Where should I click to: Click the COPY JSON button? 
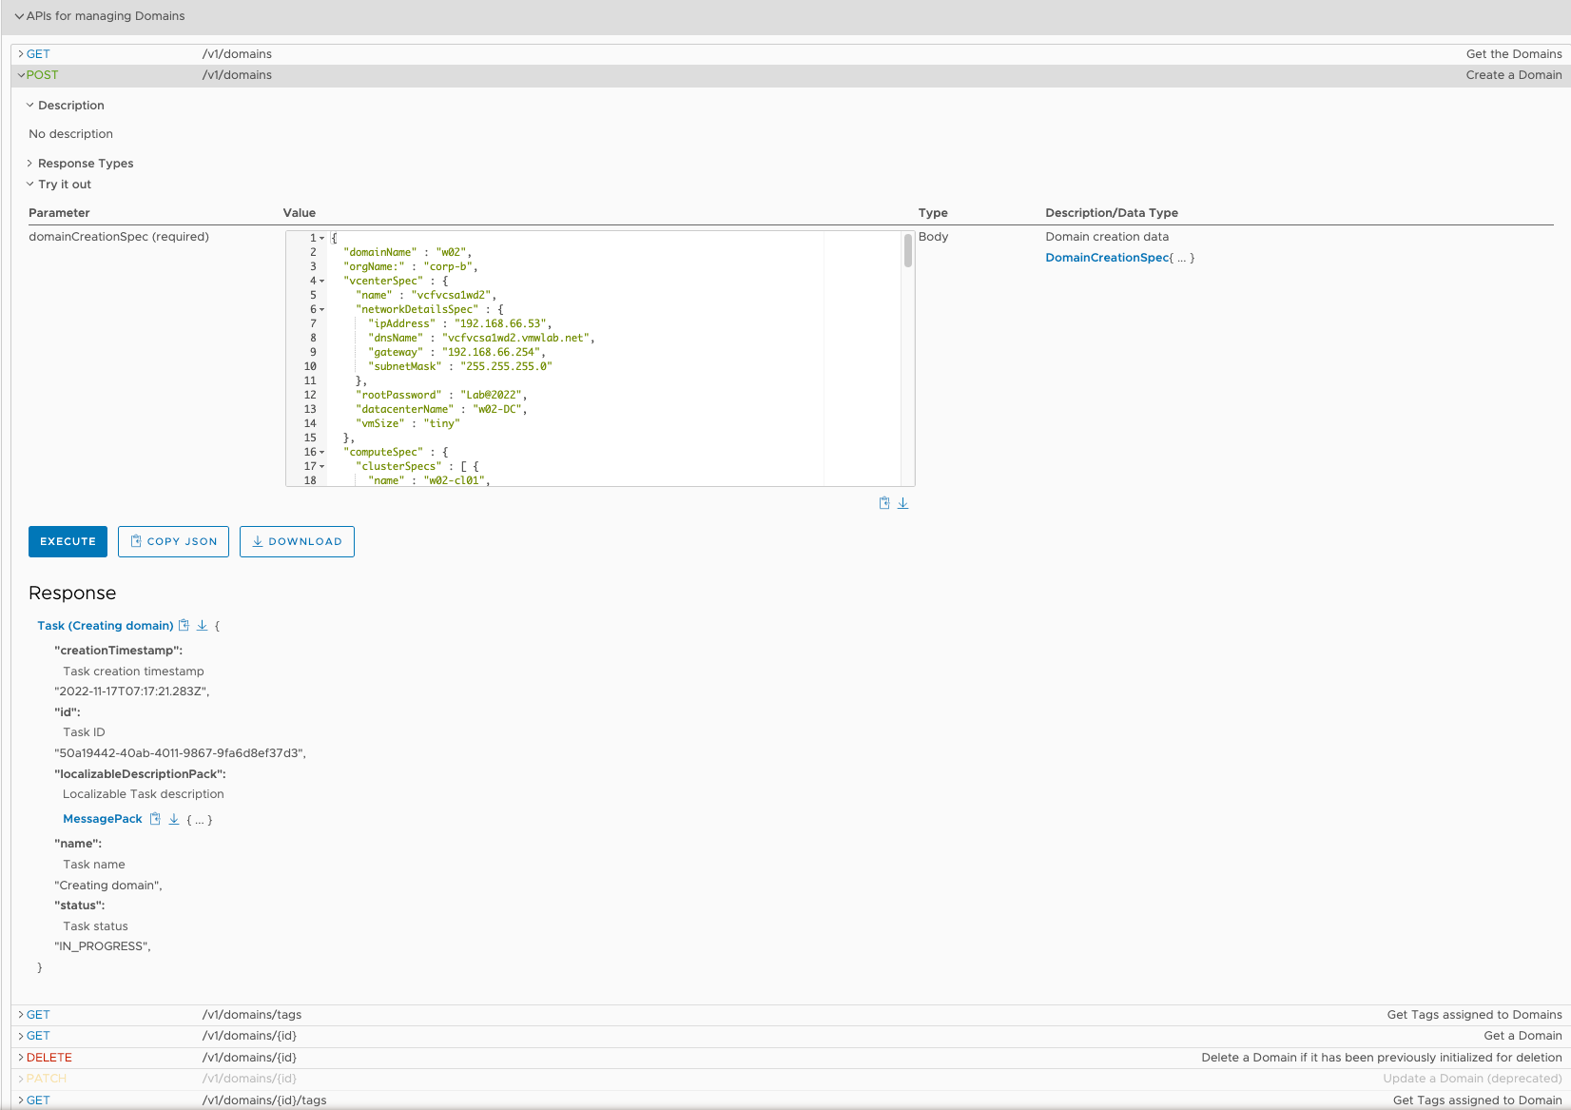click(x=173, y=541)
